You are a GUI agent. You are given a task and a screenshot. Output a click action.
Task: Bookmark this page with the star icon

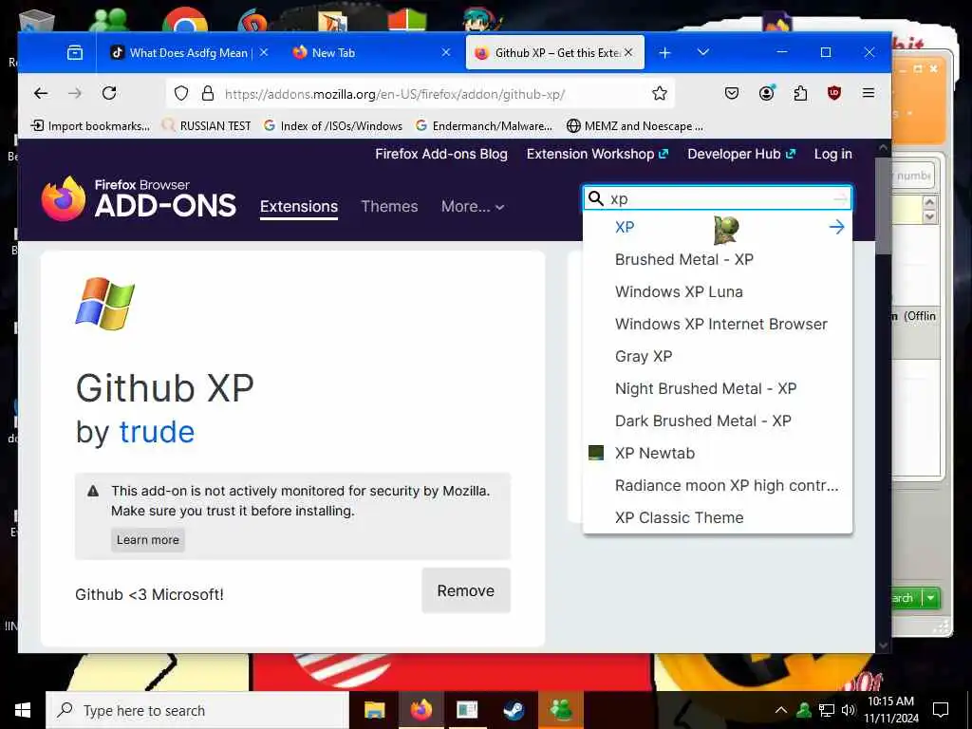660,94
